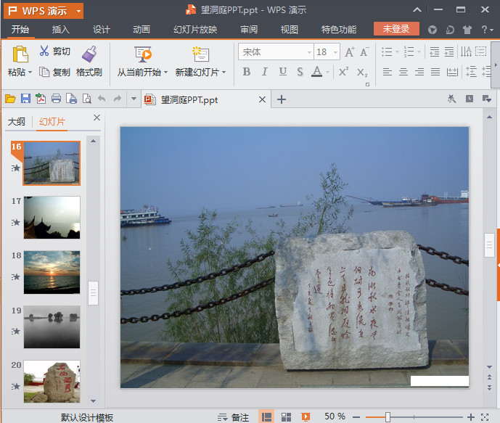The height and width of the screenshot is (423, 500).
Task: Click the Format Painter brush icon
Action: [x=89, y=53]
